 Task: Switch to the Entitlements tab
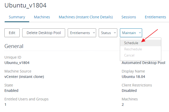tap(155, 17)
